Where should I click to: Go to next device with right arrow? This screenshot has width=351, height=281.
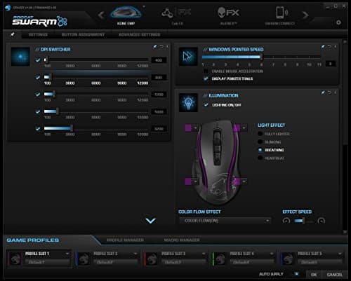tap(305, 15)
